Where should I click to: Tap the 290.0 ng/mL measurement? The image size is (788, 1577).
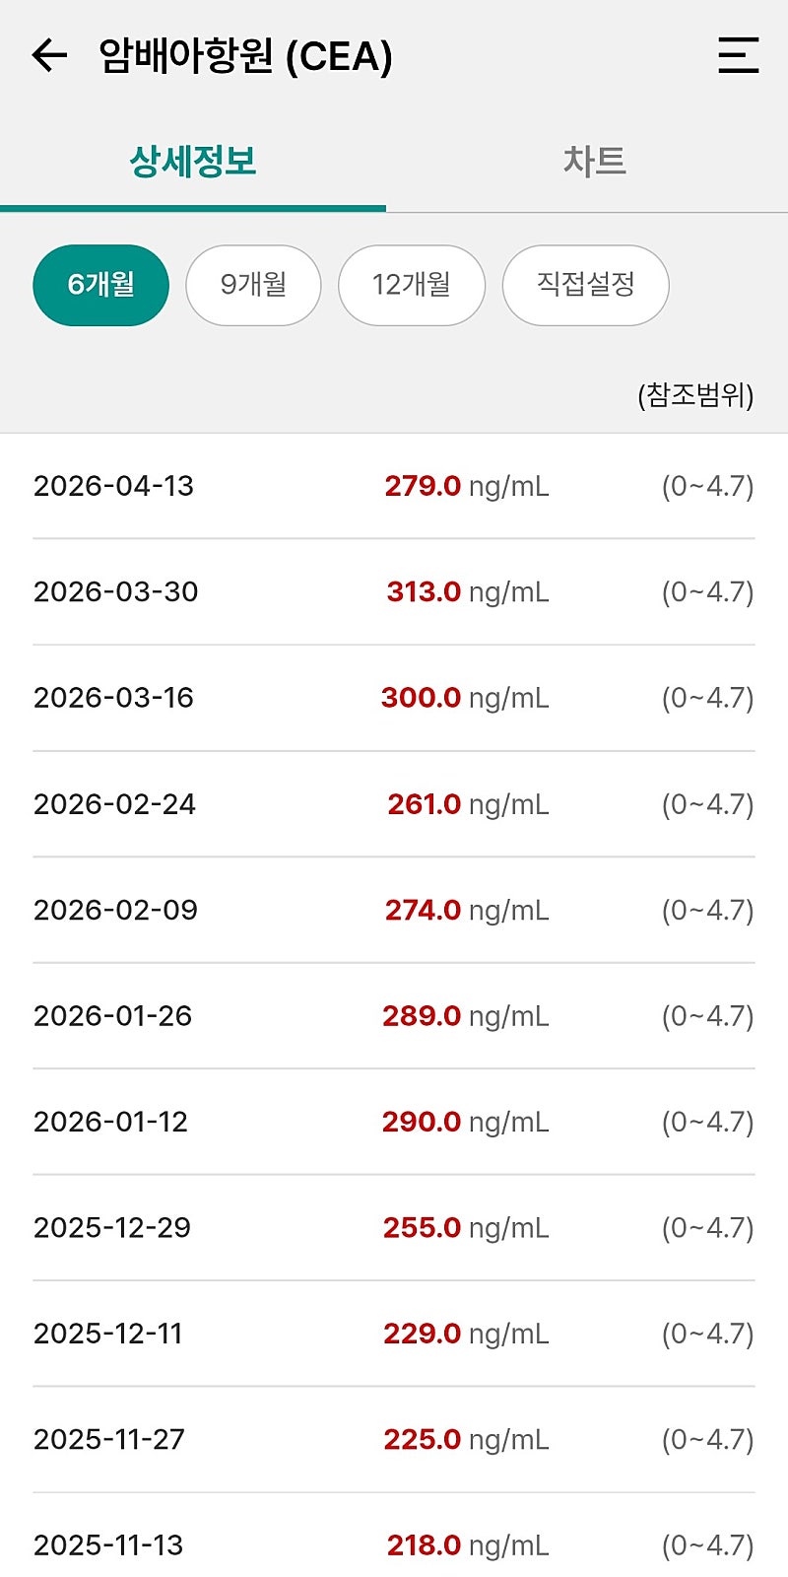point(466,1122)
